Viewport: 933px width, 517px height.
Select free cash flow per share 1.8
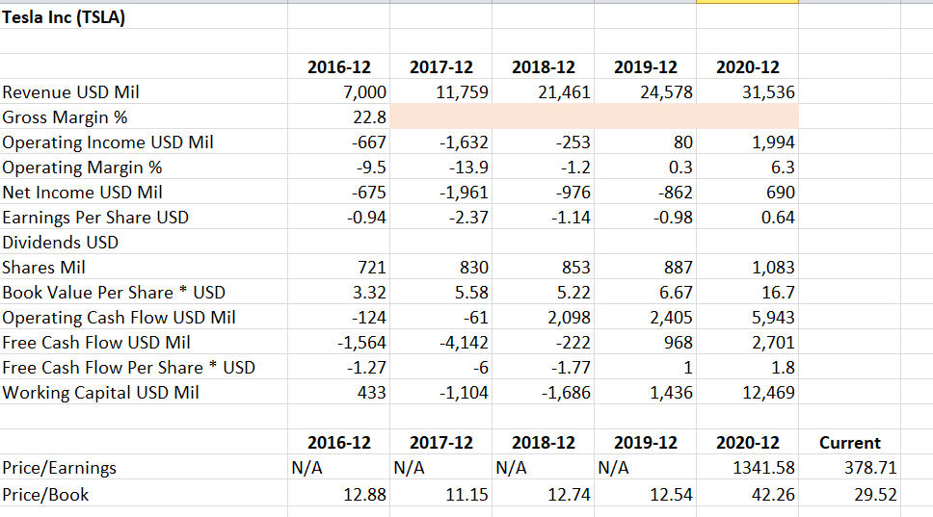coord(783,367)
